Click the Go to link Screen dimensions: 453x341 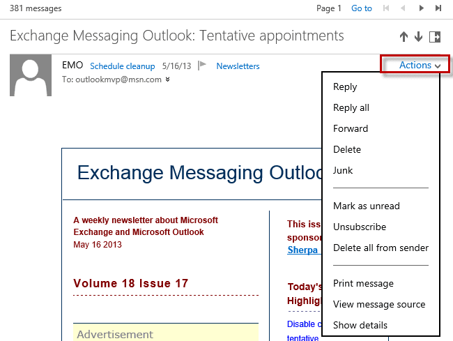(x=362, y=8)
